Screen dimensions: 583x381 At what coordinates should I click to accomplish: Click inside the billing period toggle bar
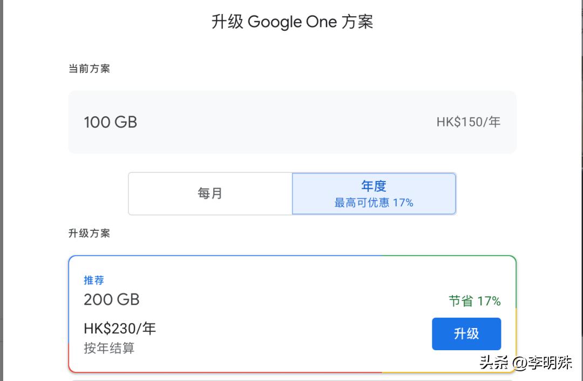[x=291, y=193]
